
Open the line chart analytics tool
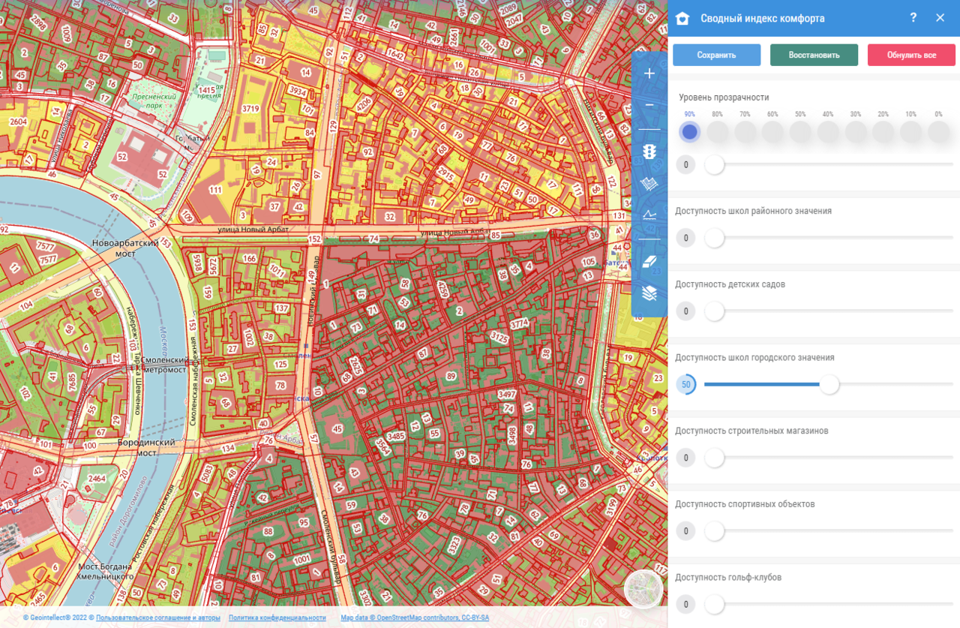649,215
